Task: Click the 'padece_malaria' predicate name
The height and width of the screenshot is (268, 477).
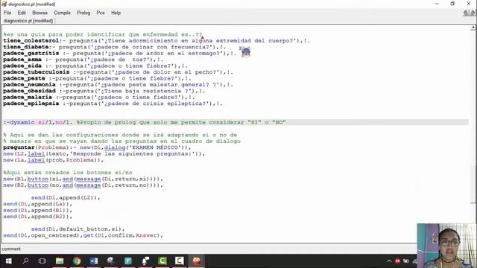Action: 28,98
